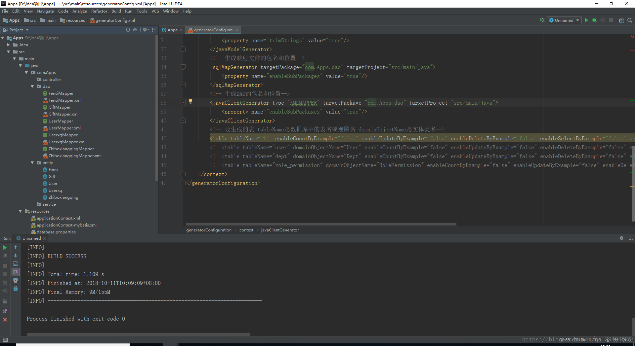The image size is (635, 346).
Task: Collapse the Apps root project node
Action: coord(3,38)
